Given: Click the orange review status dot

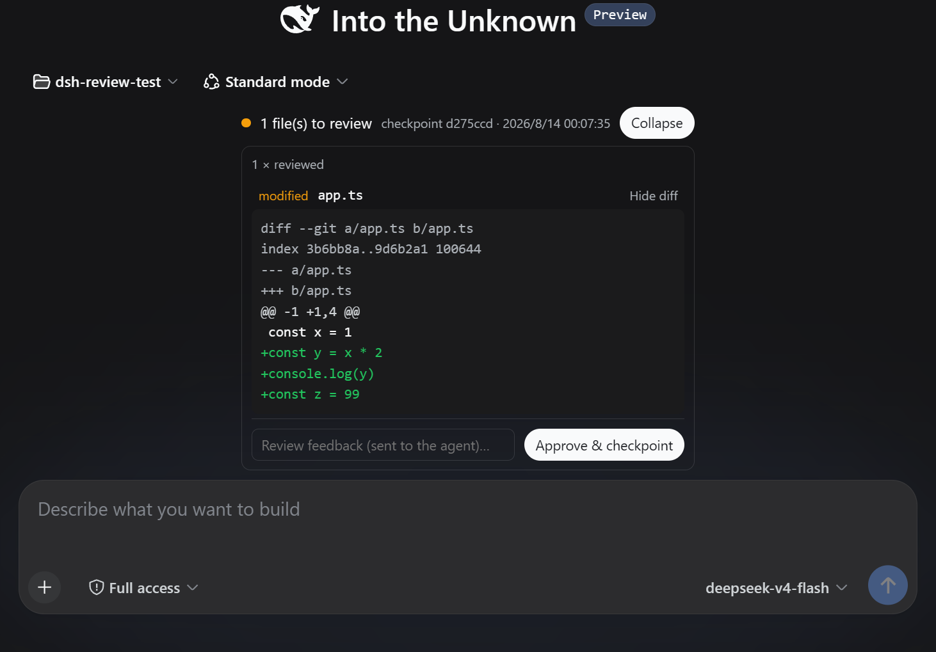Looking at the screenshot, I should click(x=246, y=123).
